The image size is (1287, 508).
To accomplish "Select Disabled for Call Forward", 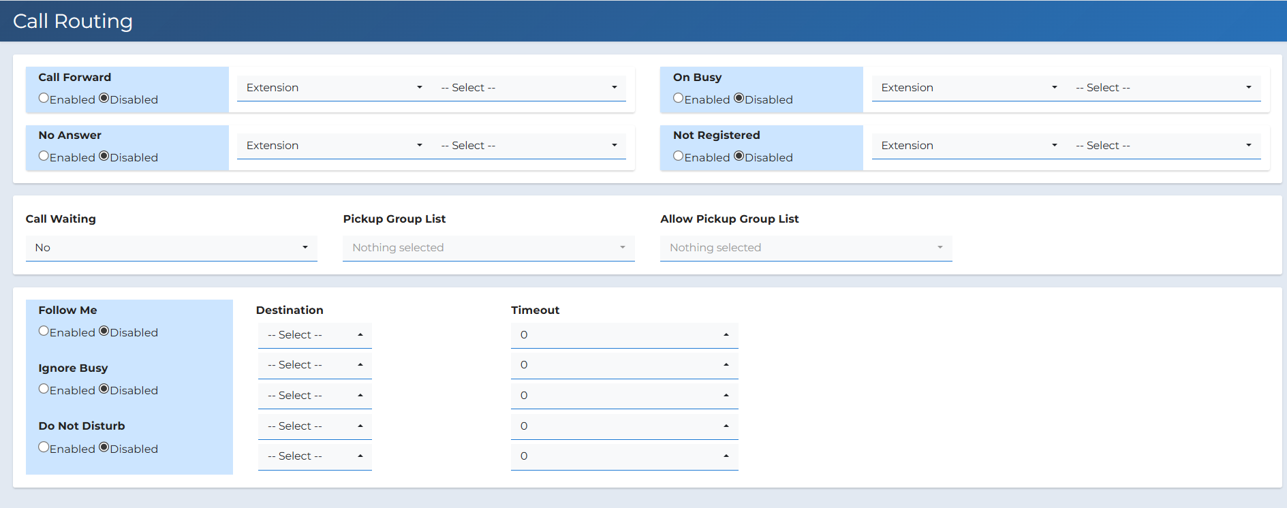I will [x=104, y=98].
